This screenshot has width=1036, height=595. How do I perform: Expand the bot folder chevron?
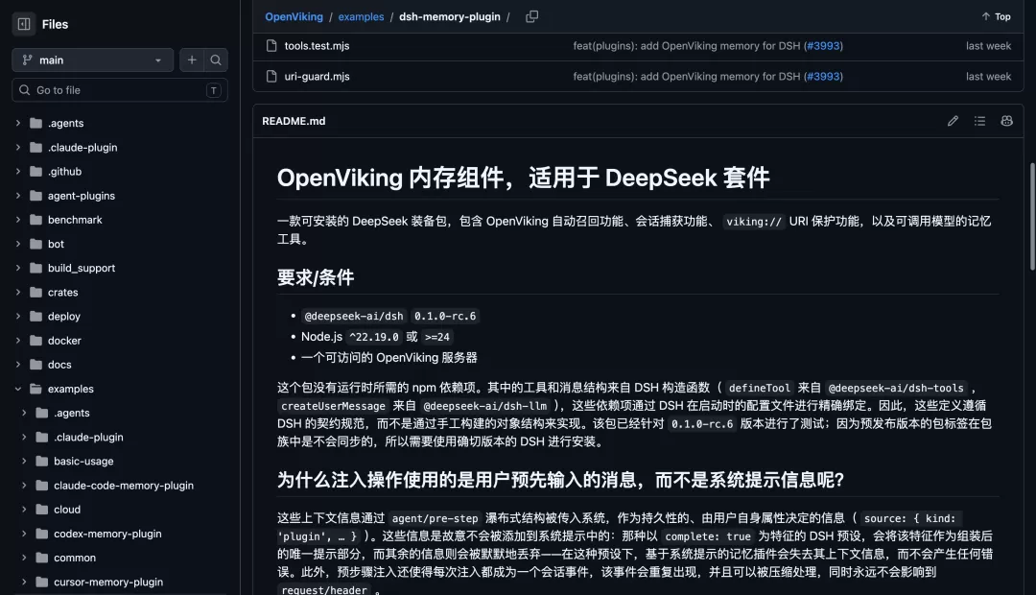18,244
